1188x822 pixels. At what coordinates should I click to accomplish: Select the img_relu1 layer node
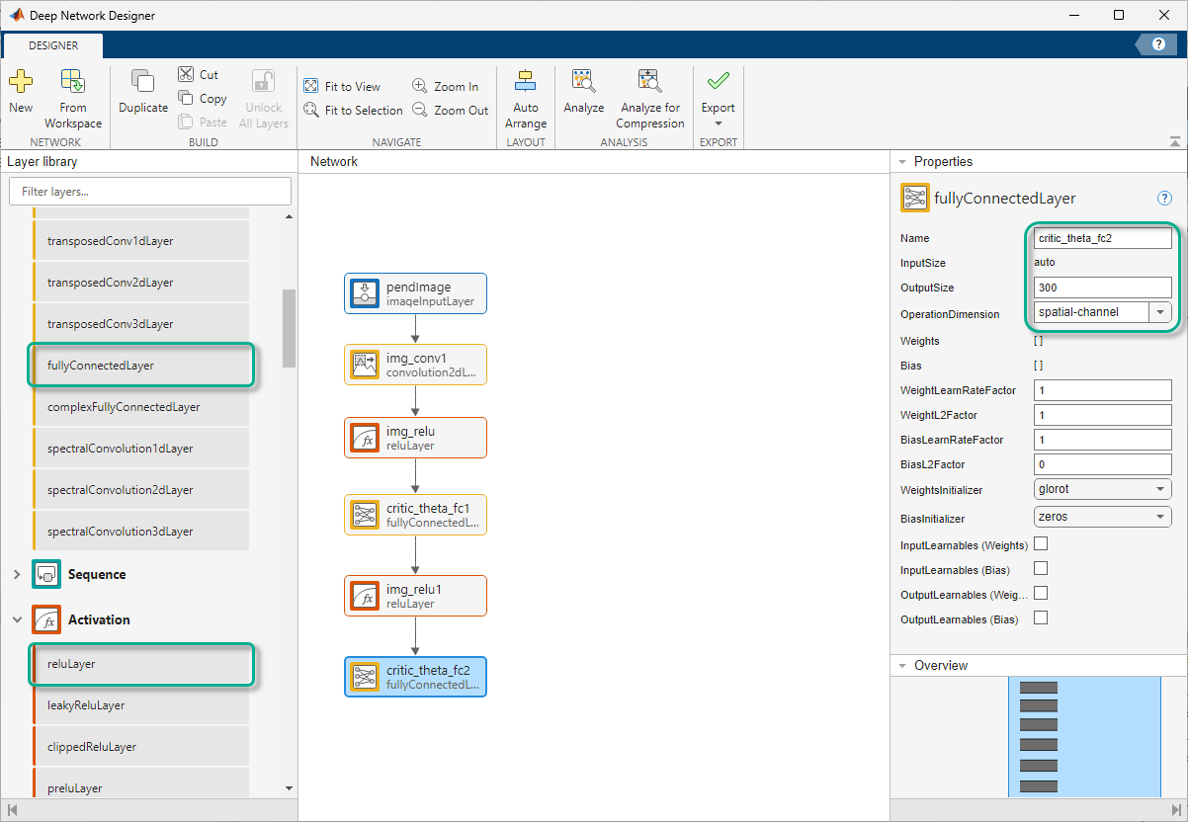[415, 596]
